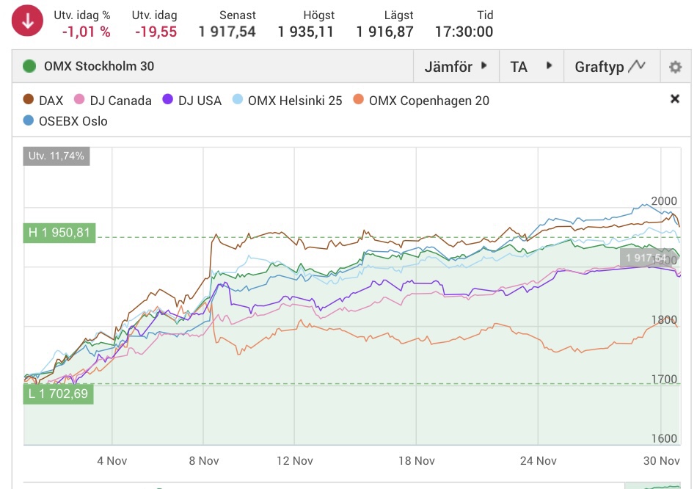Viewport: 697px width, 489px height.
Task: Click the red down-arrow trend icon
Action: [x=28, y=22]
